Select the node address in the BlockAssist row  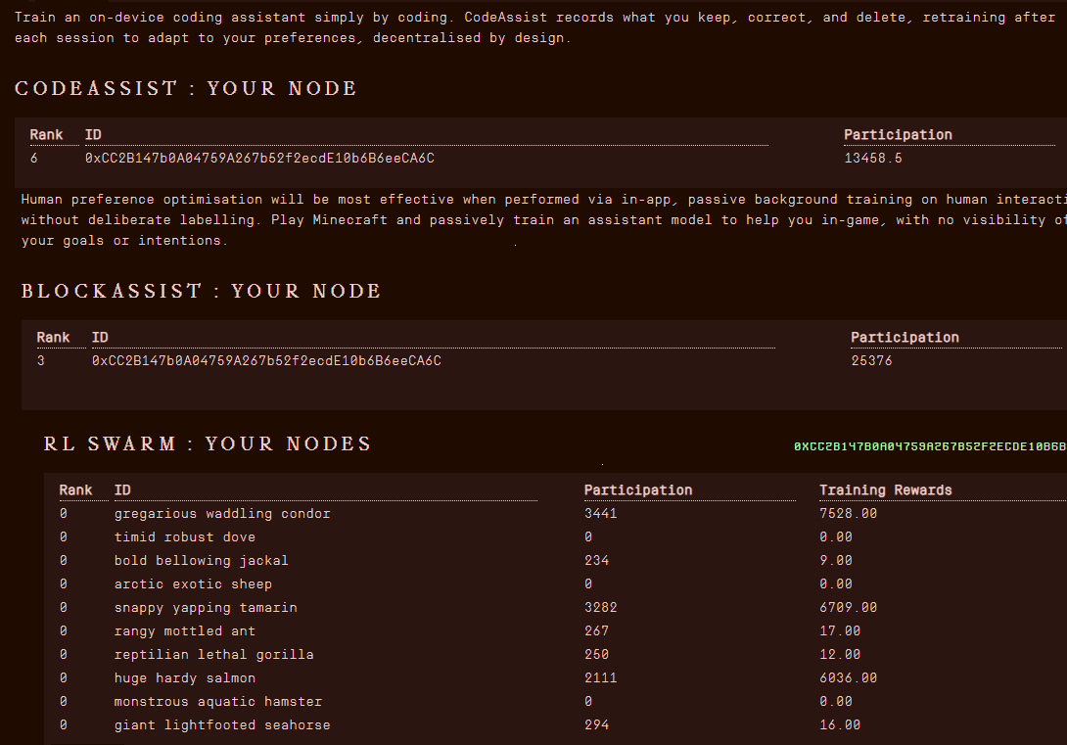(266, 360)
